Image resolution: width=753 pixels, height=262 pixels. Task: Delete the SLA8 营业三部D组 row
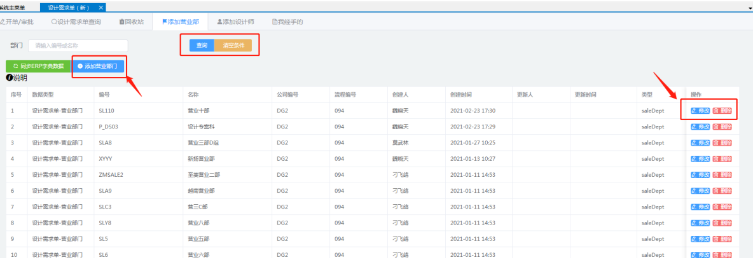[722, 143]
